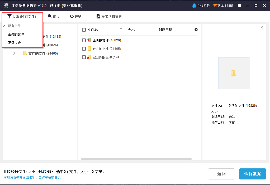Click the app logo in title bar

pyautogui.click(x=6, y=6)
